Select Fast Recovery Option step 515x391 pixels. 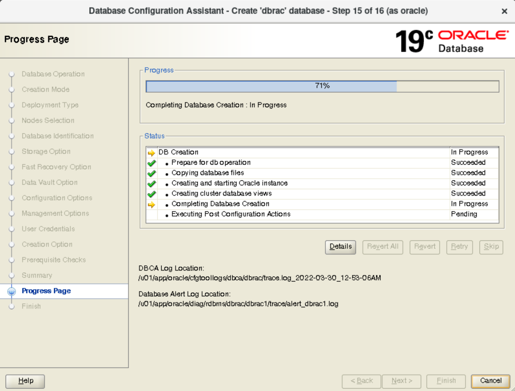click(56, 167)
